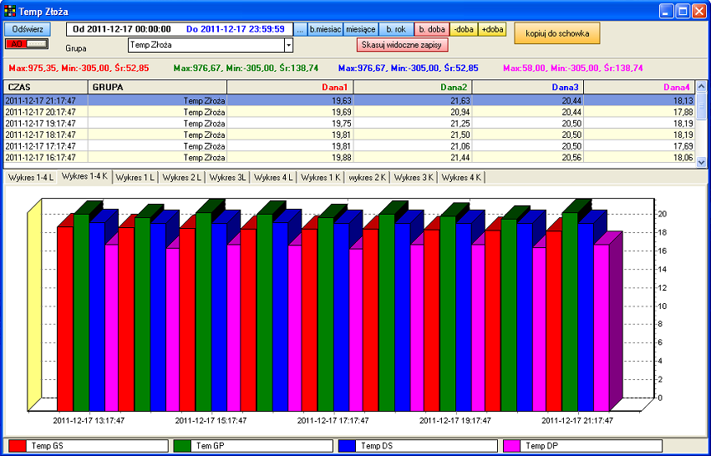Select the b. doba current day filter

tap(432, 29)
